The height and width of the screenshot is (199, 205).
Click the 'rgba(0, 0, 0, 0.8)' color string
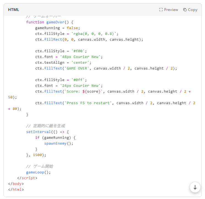[95, 34]
